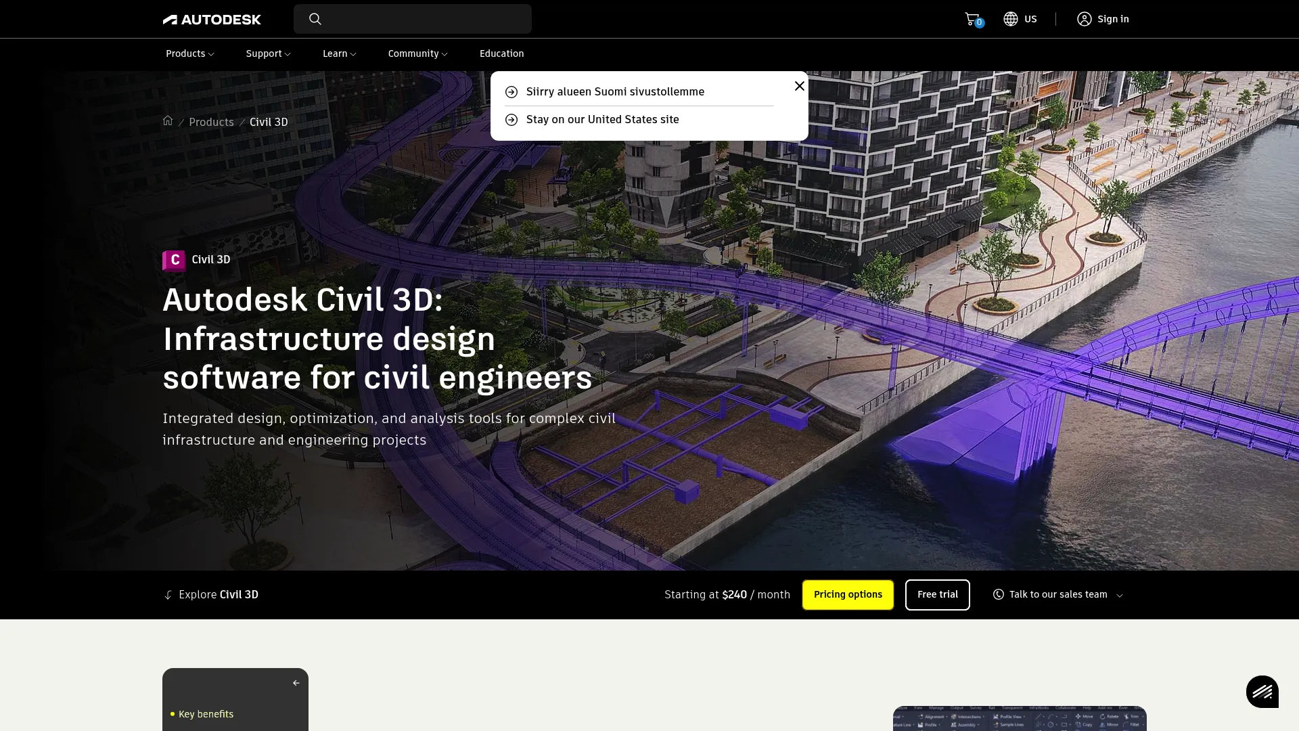Image resolution: width=1299 pixels, height=731 pixels.
Task: Click the Civil 3D breadcrumb
Action: [269, 122]
